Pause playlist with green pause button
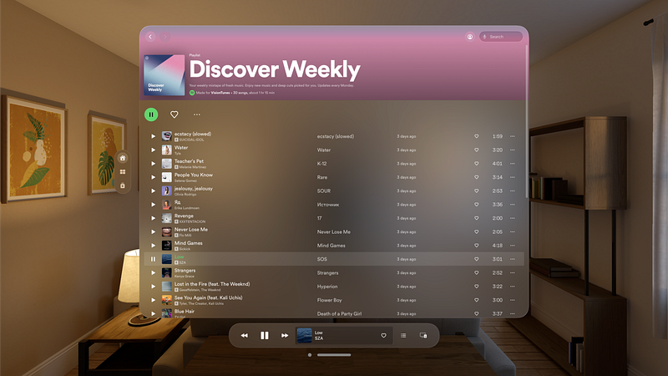Screen dimensions: 668x376 tap(151, 114)
